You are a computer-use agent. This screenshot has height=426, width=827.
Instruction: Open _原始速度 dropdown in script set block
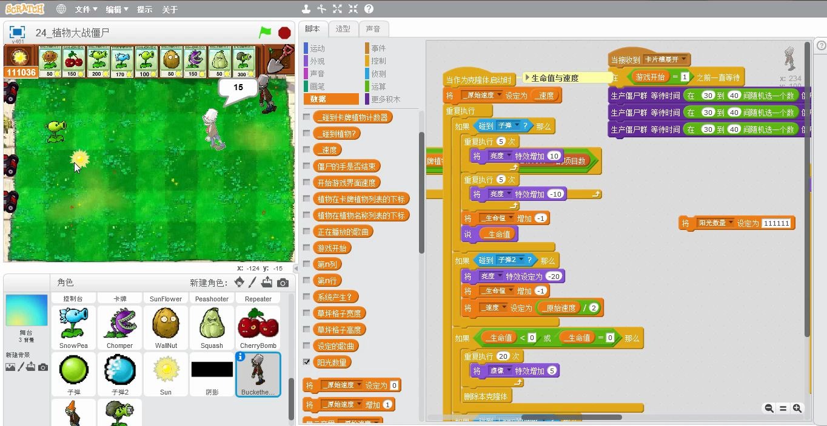[x=499, y=95]
